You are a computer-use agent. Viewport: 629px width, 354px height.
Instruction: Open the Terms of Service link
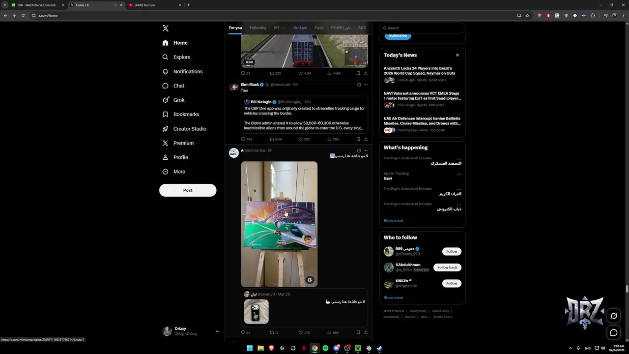394,311
